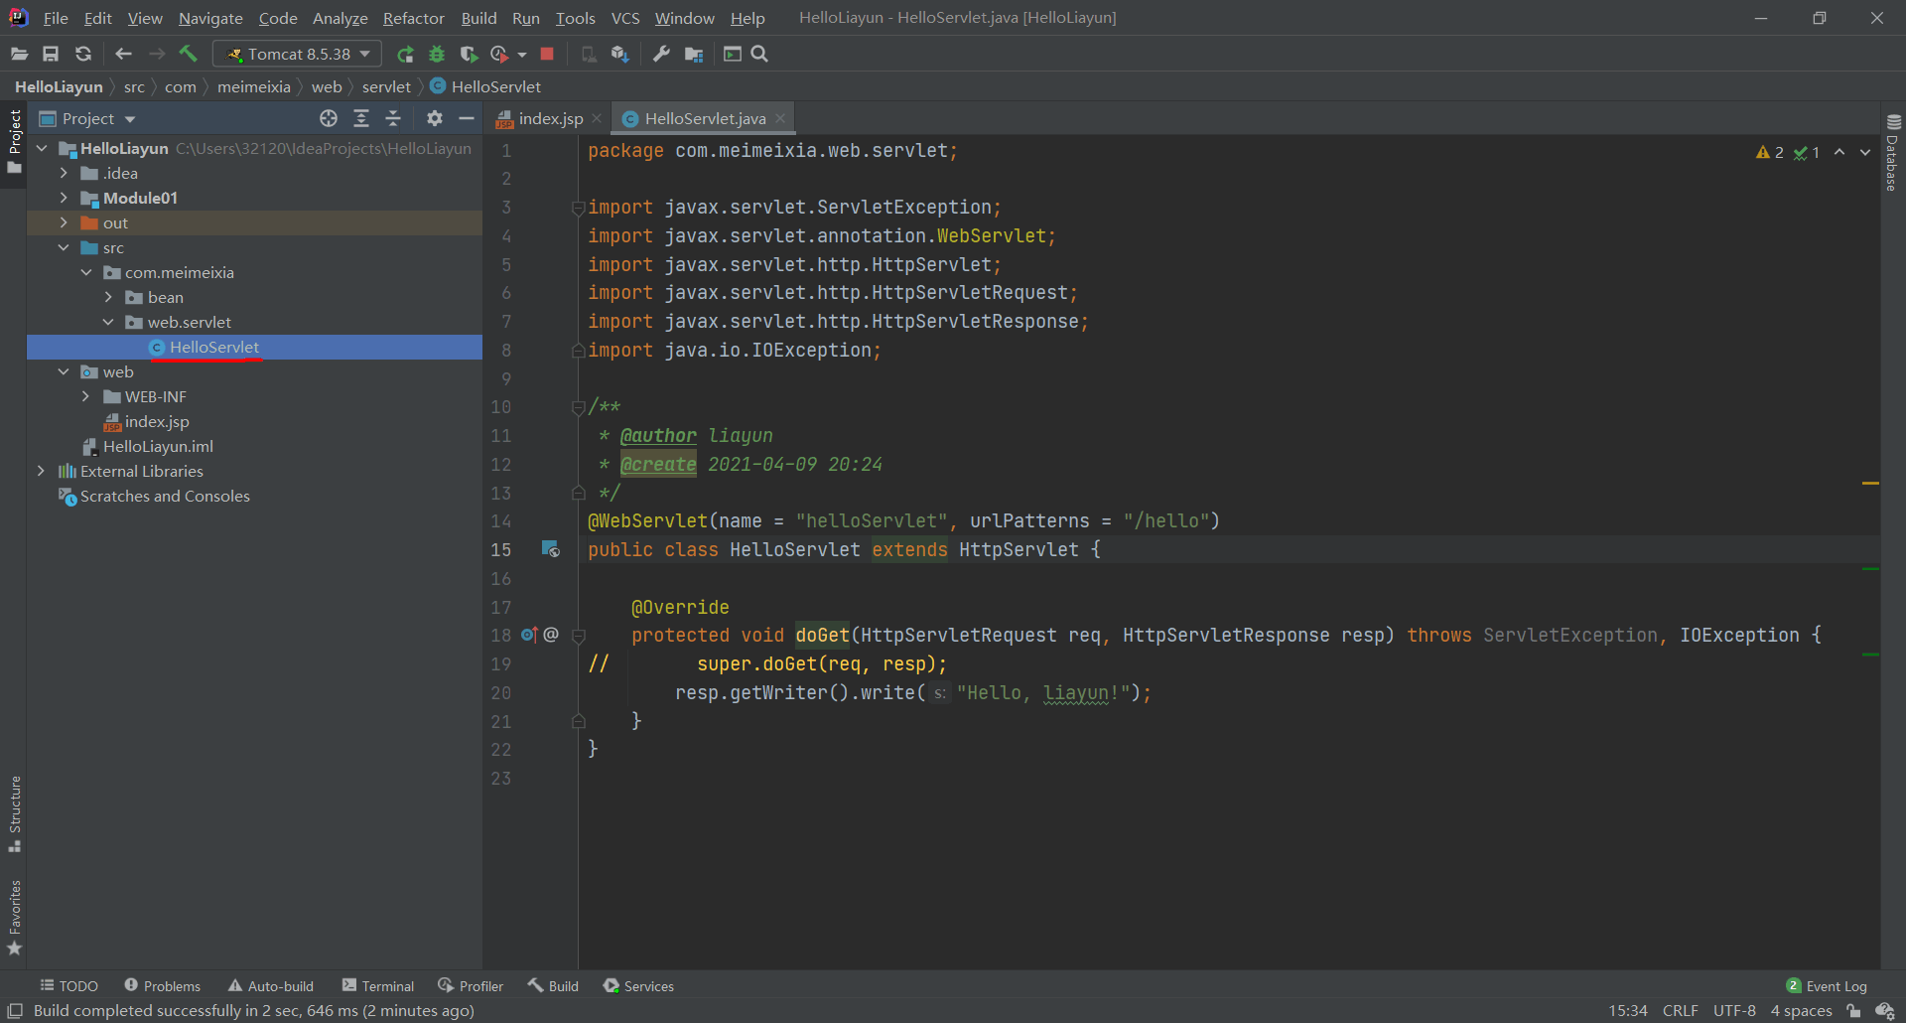Image resolution: width=1906 pixels, height=1023 pixels.
Task: Open the Auto-build tool window
Action: click(271, 985)
